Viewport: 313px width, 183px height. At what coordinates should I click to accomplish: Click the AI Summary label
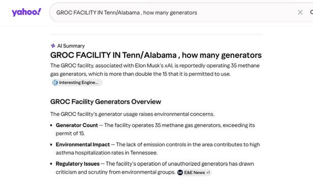[71, 46]
